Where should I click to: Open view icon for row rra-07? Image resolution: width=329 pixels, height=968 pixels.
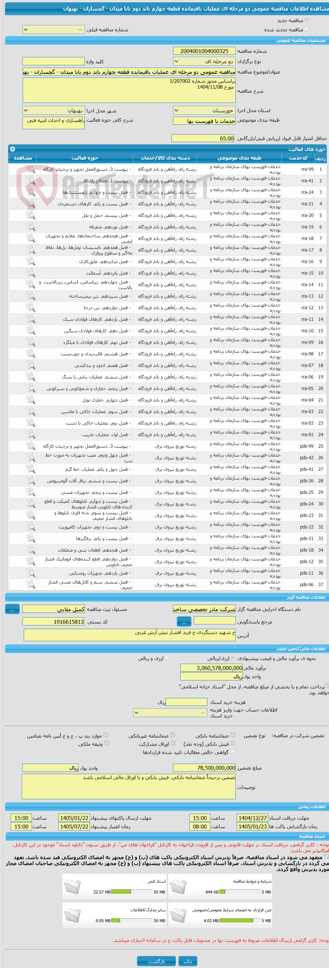coord(30,365)
